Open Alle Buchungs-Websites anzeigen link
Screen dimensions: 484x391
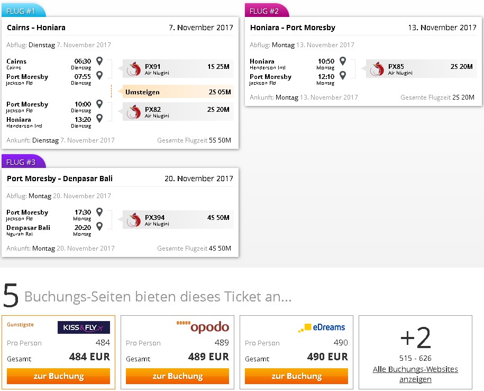pyautogui.click(x=415, y=374)
